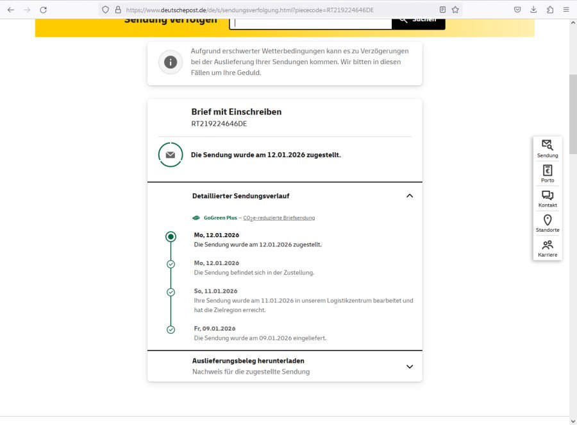The image size is (577, 425).
Task: Click the Karriere people icon
Action: click(x=547, y=248)
